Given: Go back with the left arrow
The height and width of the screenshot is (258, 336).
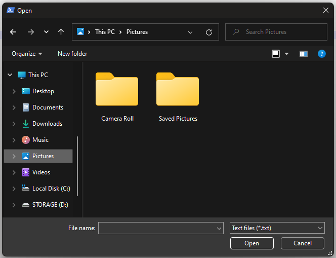Looking at the screenshot, I should coord(13,32).
